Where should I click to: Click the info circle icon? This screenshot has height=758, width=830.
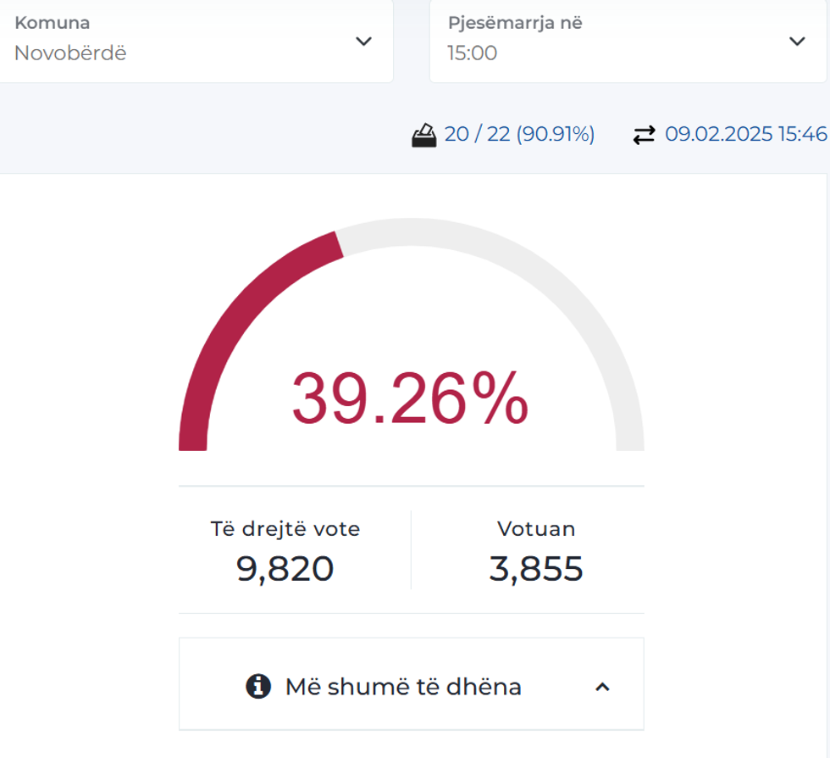pos(258,686)
